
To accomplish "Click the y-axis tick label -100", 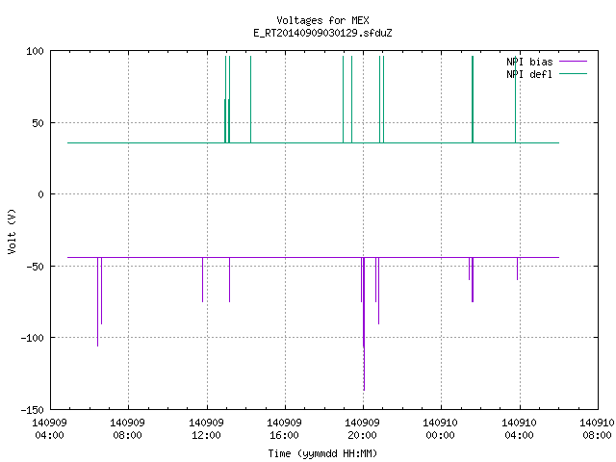I will tap(32, 338).
